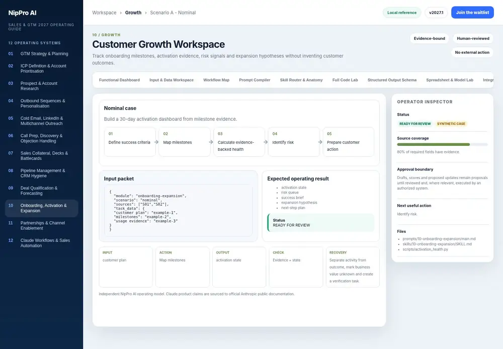Click the Source coverage progress bar
Viewport: 503px width, 349px height.
442,145
